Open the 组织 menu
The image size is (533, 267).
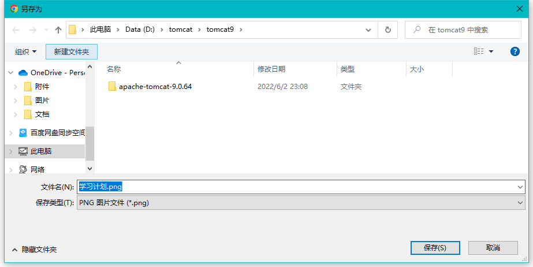point(25,52)
